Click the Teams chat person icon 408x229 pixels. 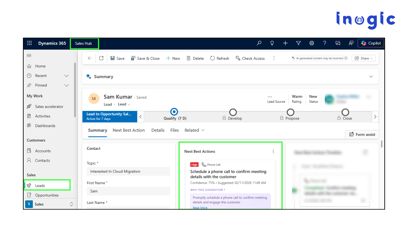click(x=351, y=43)
